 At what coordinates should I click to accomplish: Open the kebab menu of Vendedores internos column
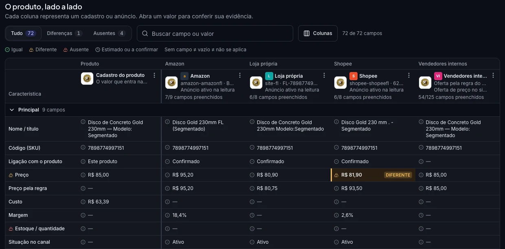[493, 75]
